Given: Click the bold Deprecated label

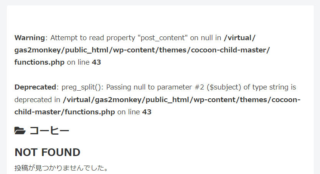Looking at the screenshot, I should pos(35,87).
